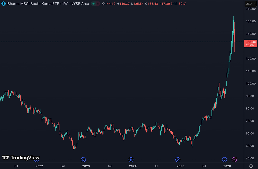Screen dimensions: 258x169
Task: Click the close value C133.48
Action: (x=152, y=4)
